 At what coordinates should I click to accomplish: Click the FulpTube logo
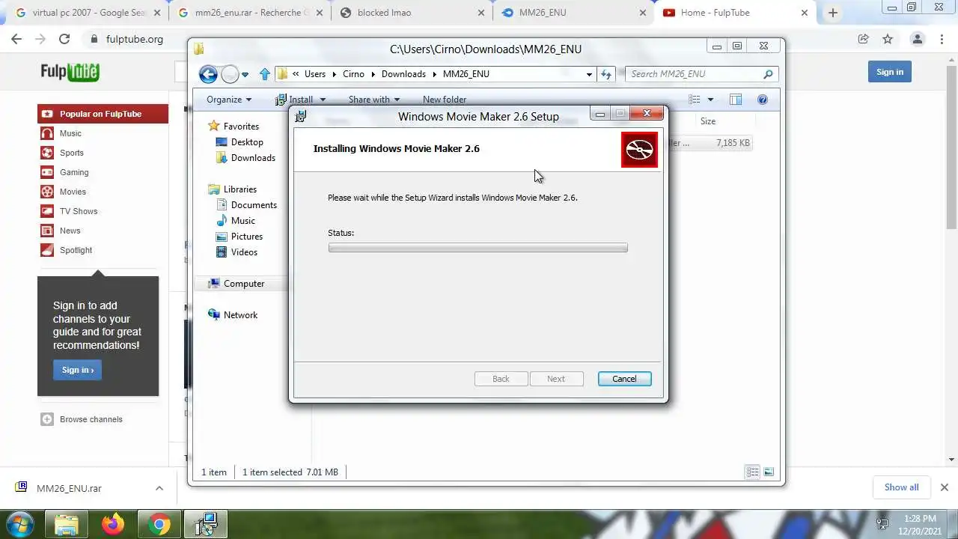tap(70, 72)
